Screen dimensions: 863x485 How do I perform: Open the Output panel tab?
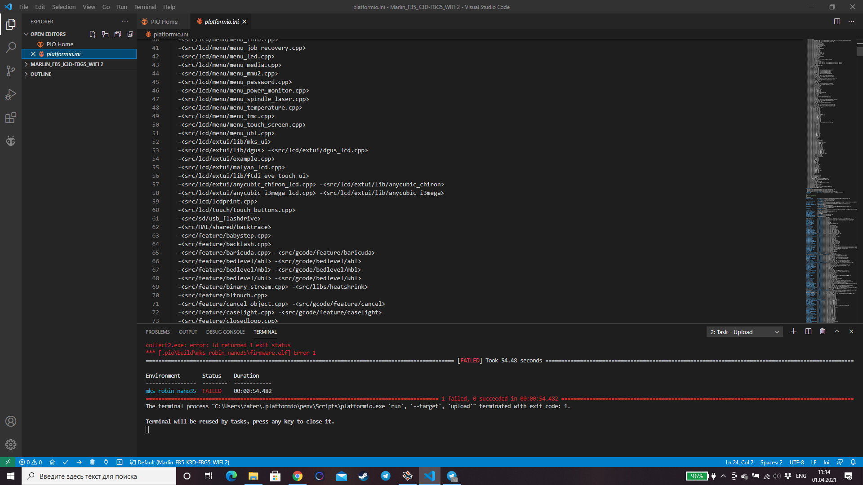pos(188,332)
